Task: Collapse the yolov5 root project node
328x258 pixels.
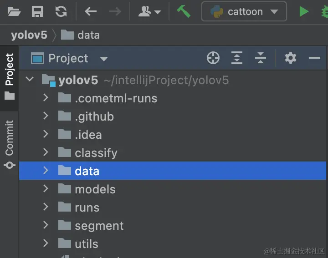Action: click(x=30, y=80)
